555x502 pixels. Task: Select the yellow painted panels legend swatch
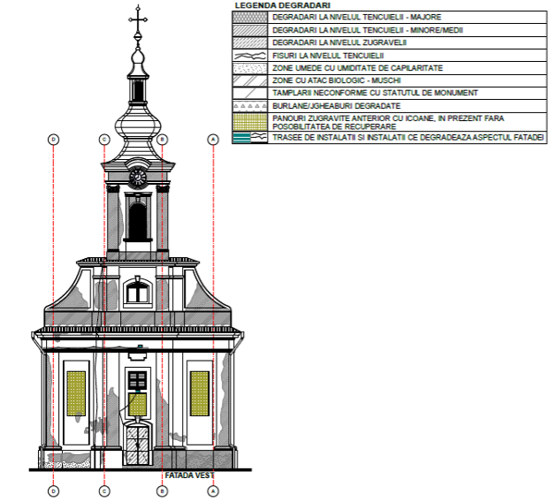[250, 121]
